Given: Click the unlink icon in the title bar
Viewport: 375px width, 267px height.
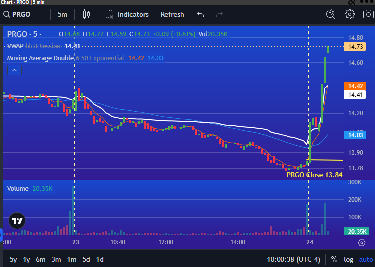Looking at the screenshot, I should click(x=352, y=2).
